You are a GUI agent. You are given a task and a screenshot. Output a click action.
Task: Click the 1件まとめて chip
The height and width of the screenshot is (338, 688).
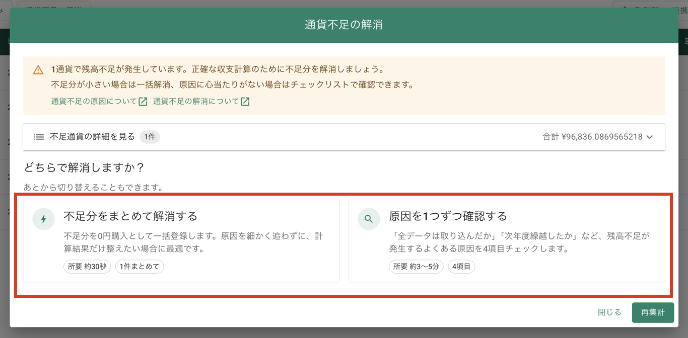click(x=140, y=267)
